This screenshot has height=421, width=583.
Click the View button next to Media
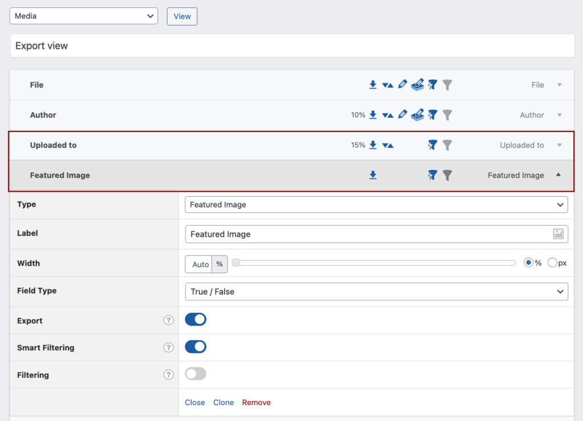point(182,16)
